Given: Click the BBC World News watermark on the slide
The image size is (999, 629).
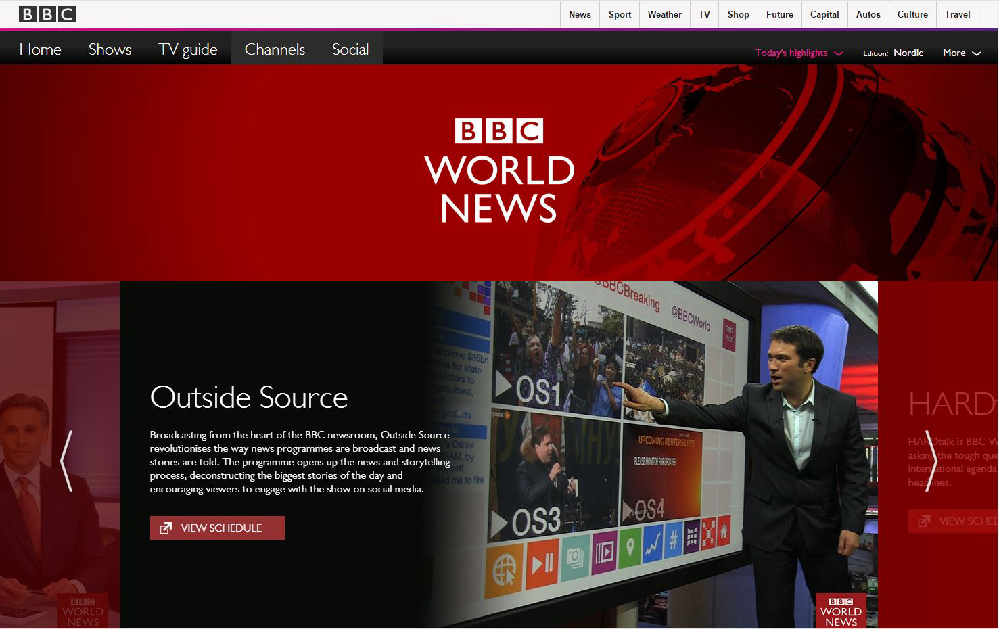Looking at the screenshot, I should pyautogui.click(x=841, y=611).
